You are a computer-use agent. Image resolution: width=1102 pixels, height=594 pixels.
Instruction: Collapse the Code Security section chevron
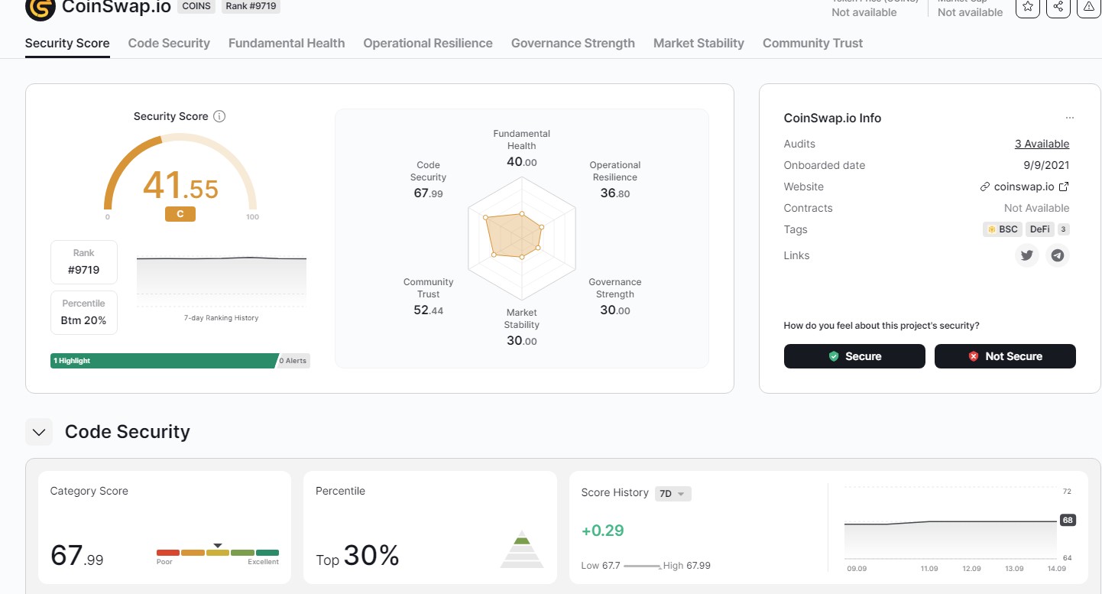pos(39,431)
